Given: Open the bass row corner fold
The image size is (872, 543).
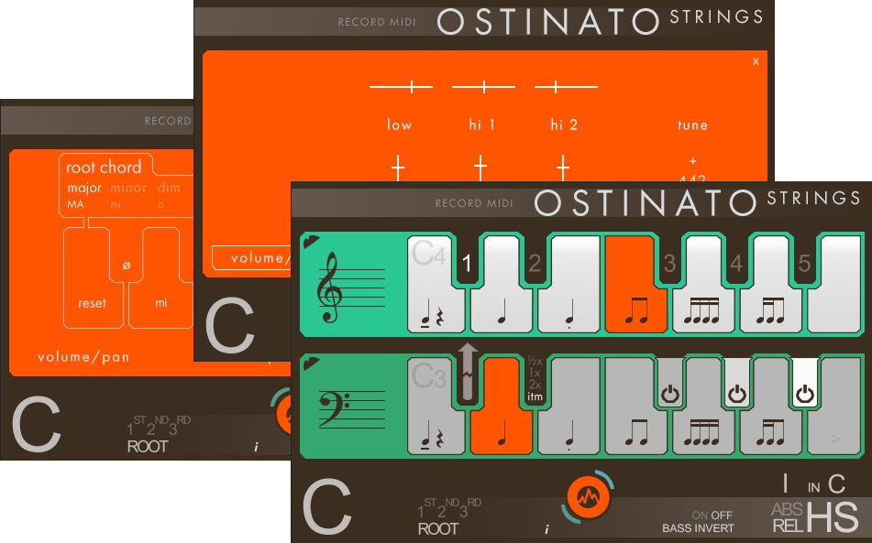Looking at the screenshot, I should coord(310,364).
